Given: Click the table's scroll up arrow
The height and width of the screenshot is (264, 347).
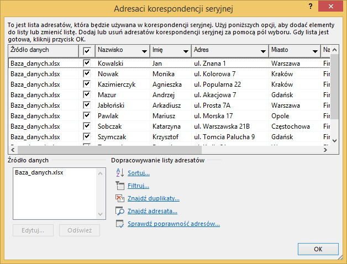Looking at the screenshot, I should click(x=335, y=50).
